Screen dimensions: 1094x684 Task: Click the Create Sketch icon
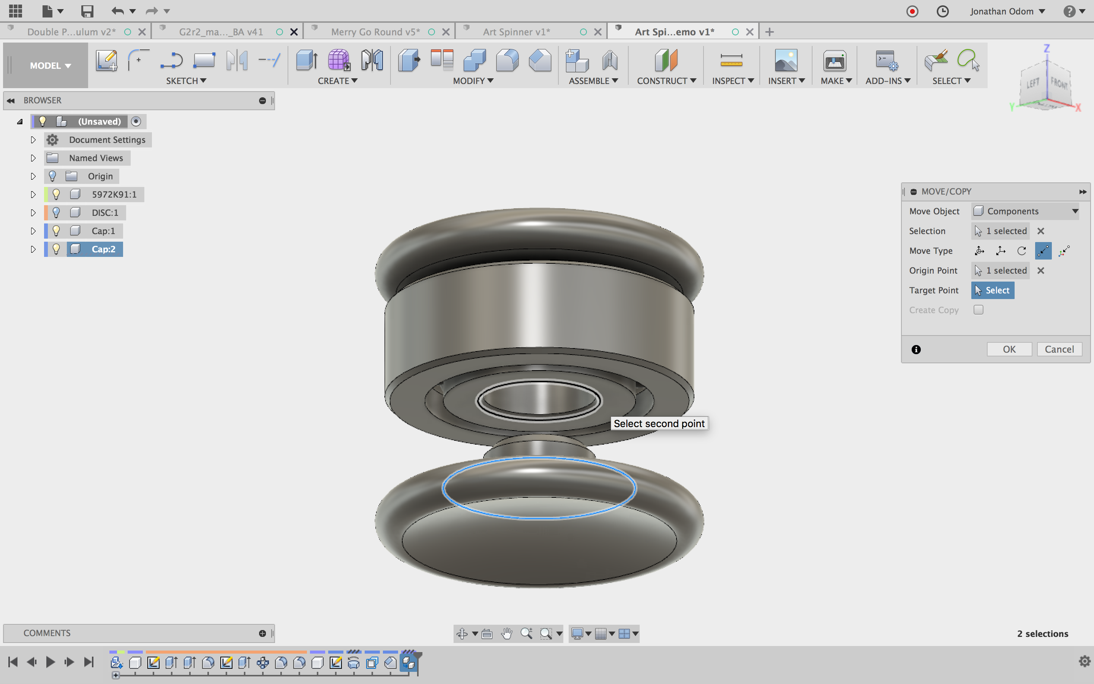tap(106, 60)
